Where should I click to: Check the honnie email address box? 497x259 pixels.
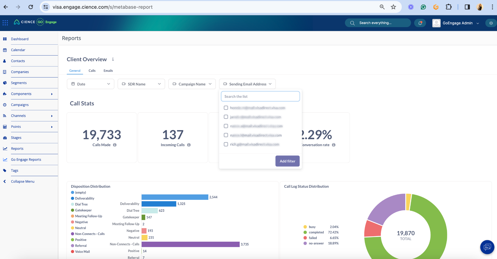tap(226, 108)
